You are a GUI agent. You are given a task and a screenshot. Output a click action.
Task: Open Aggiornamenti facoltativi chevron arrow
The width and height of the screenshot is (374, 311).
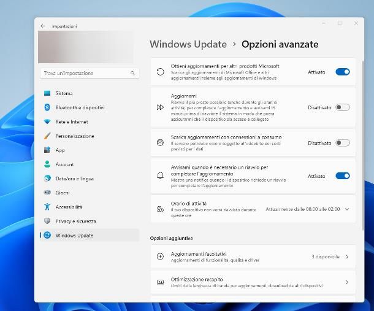tap(347, 256)
